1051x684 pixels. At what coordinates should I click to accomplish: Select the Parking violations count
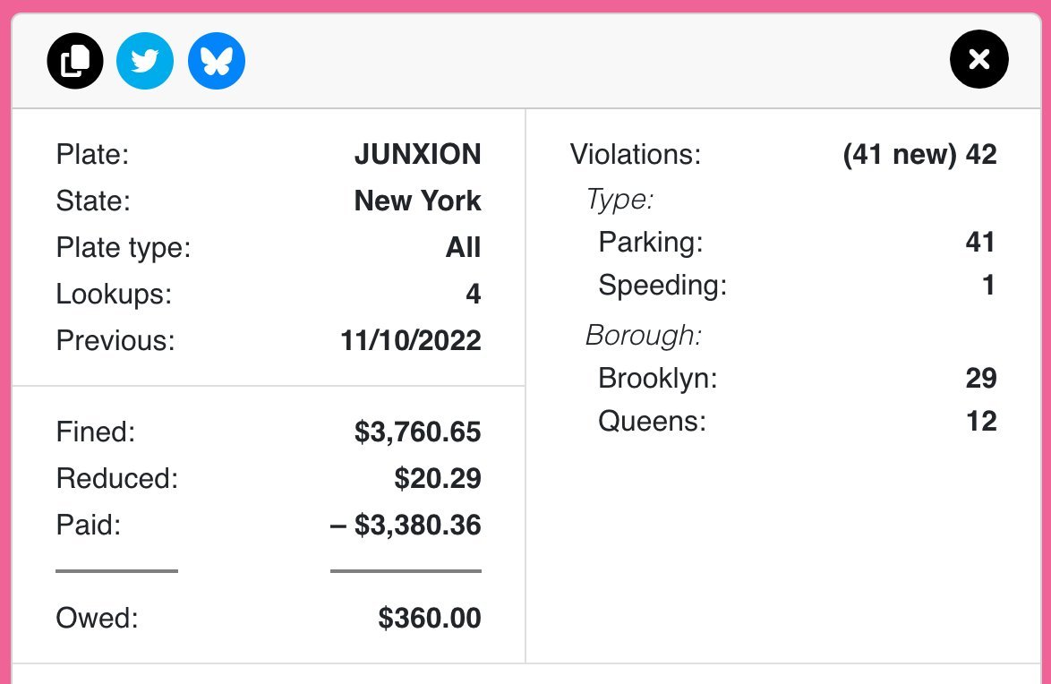tap(980, 242)
